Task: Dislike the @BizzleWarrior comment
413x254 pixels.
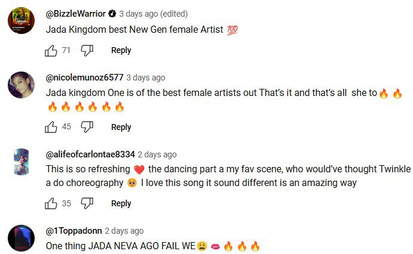Action: (87, 51)
